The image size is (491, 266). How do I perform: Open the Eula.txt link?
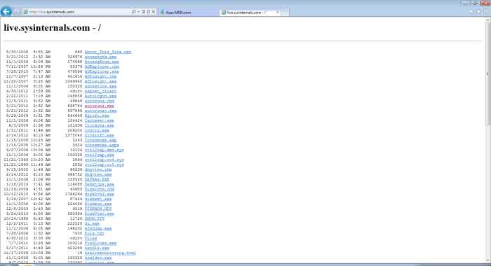94,234
